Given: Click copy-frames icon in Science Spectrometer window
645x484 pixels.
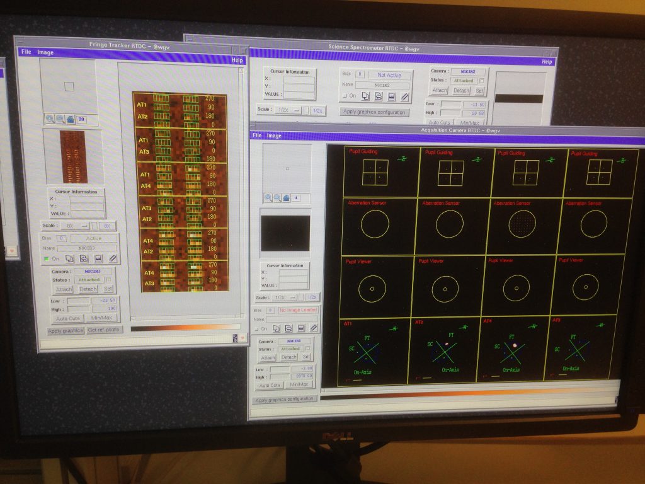Looking at the screenshot, I should click(x=365, y=96).
